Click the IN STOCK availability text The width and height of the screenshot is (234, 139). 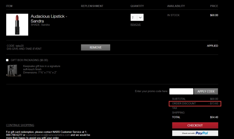(x=173, y=15)
